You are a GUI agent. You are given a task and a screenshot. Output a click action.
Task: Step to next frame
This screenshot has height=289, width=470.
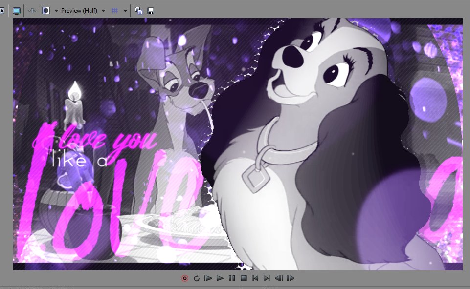290,278
